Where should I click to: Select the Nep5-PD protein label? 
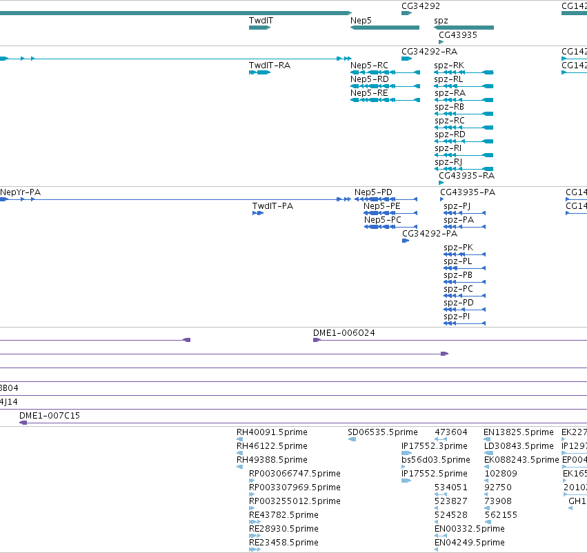point(373,192)
